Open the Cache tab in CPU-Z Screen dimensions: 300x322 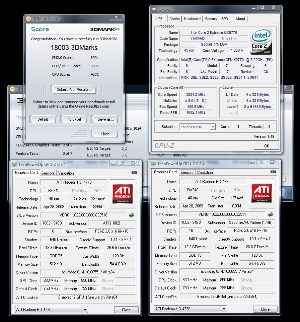pos(174,19)
